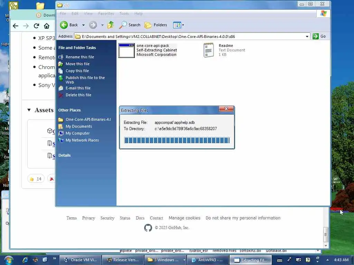Open the Security footer link
This screenshot has height=265, width=354.
point(108,218)
